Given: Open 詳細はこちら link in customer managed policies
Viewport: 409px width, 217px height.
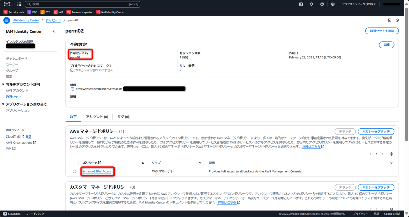Looking at the screenshot, I should click(x=229, y=202).
